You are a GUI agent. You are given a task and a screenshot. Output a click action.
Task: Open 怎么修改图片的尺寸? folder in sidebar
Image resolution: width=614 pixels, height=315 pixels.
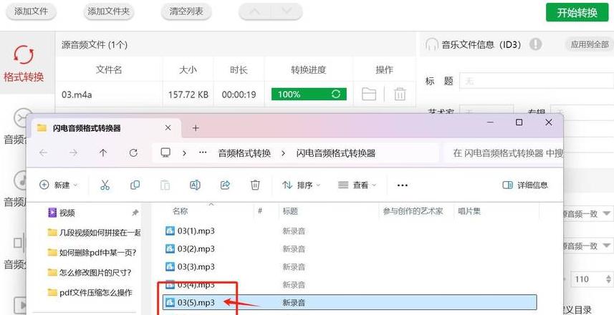[x=90, y=272]
